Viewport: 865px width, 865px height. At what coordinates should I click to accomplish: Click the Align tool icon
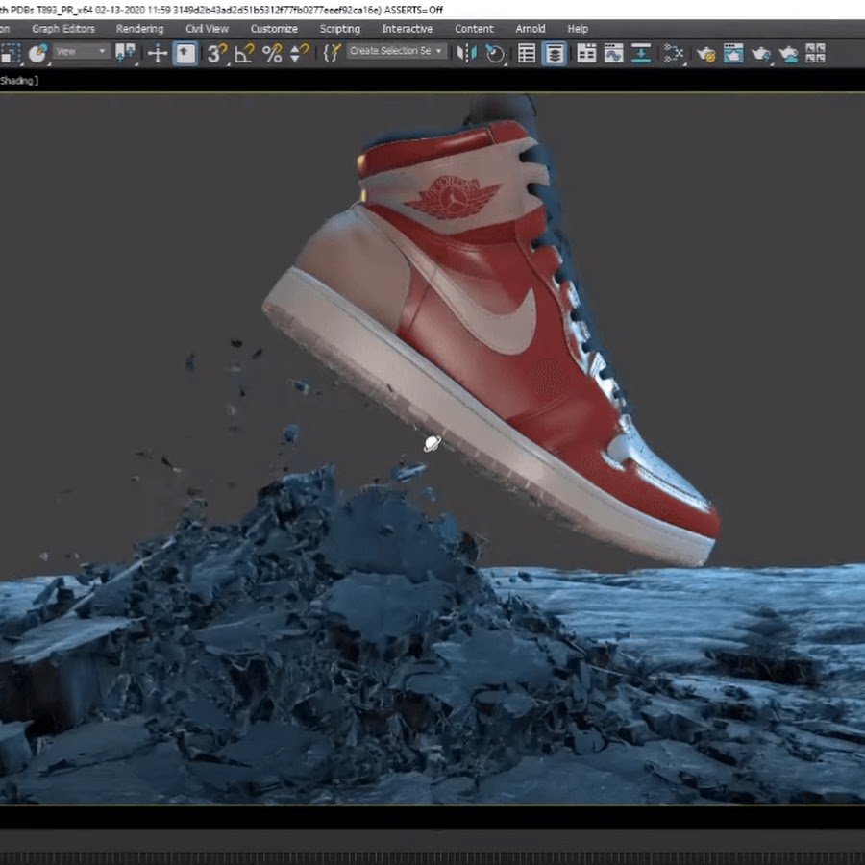(495, 54)
